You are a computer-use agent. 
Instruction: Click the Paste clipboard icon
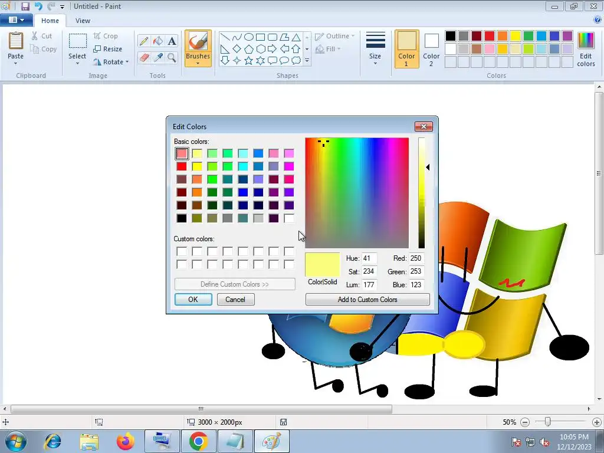click(x=16, y=41)
